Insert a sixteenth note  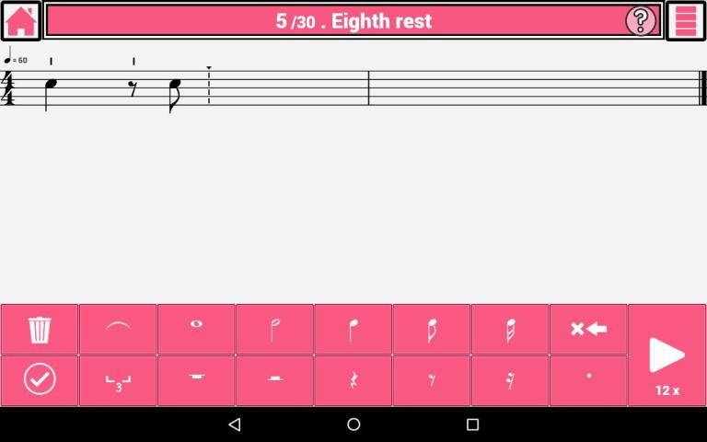(x=510, y=330)
